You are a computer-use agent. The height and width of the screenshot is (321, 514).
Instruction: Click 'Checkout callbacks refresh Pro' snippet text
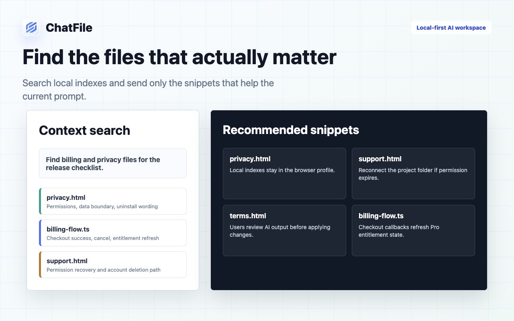[399, 231]
